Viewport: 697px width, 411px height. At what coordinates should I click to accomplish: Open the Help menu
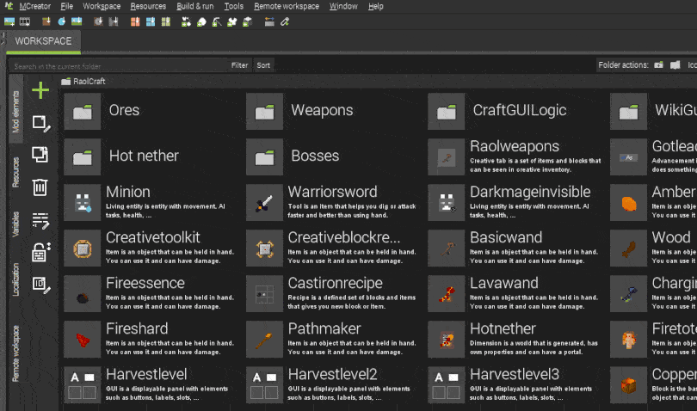(x=376, y=6)
